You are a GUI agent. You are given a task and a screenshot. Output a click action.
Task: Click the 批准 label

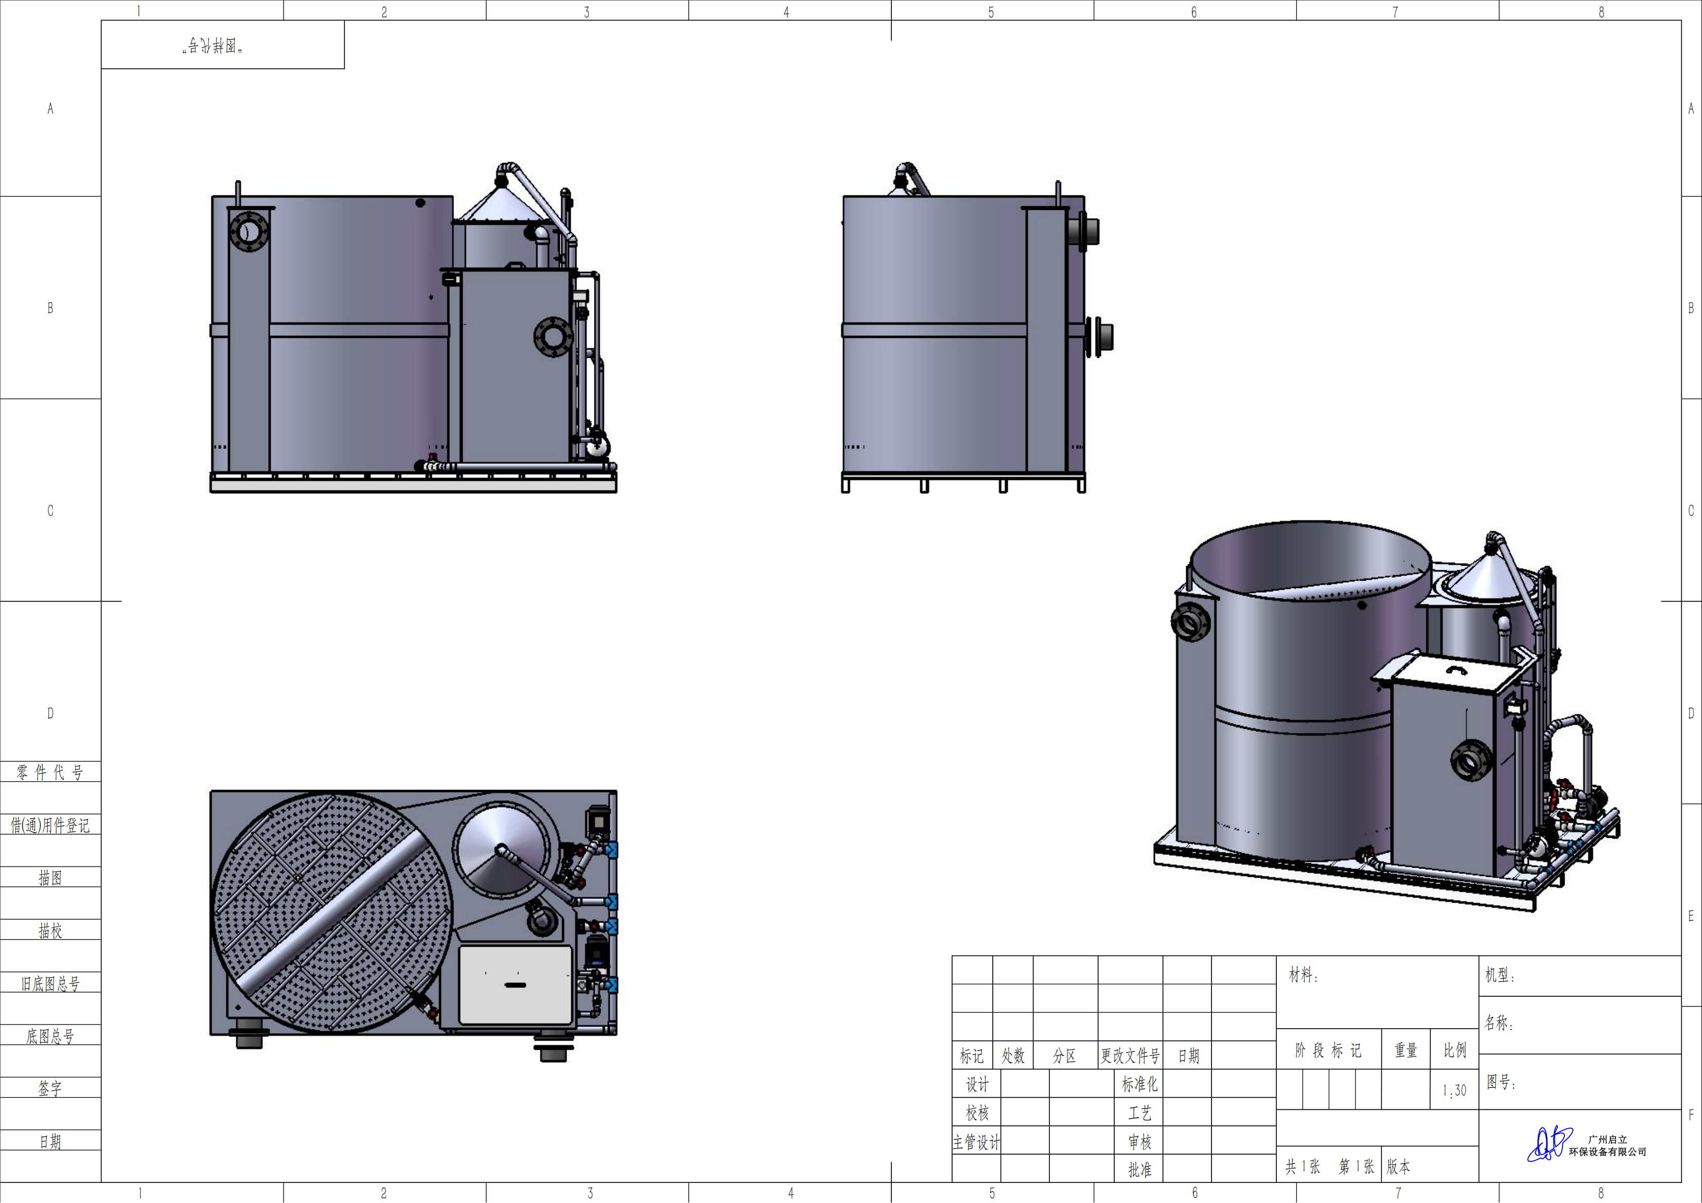(x=1139, y=1169)
